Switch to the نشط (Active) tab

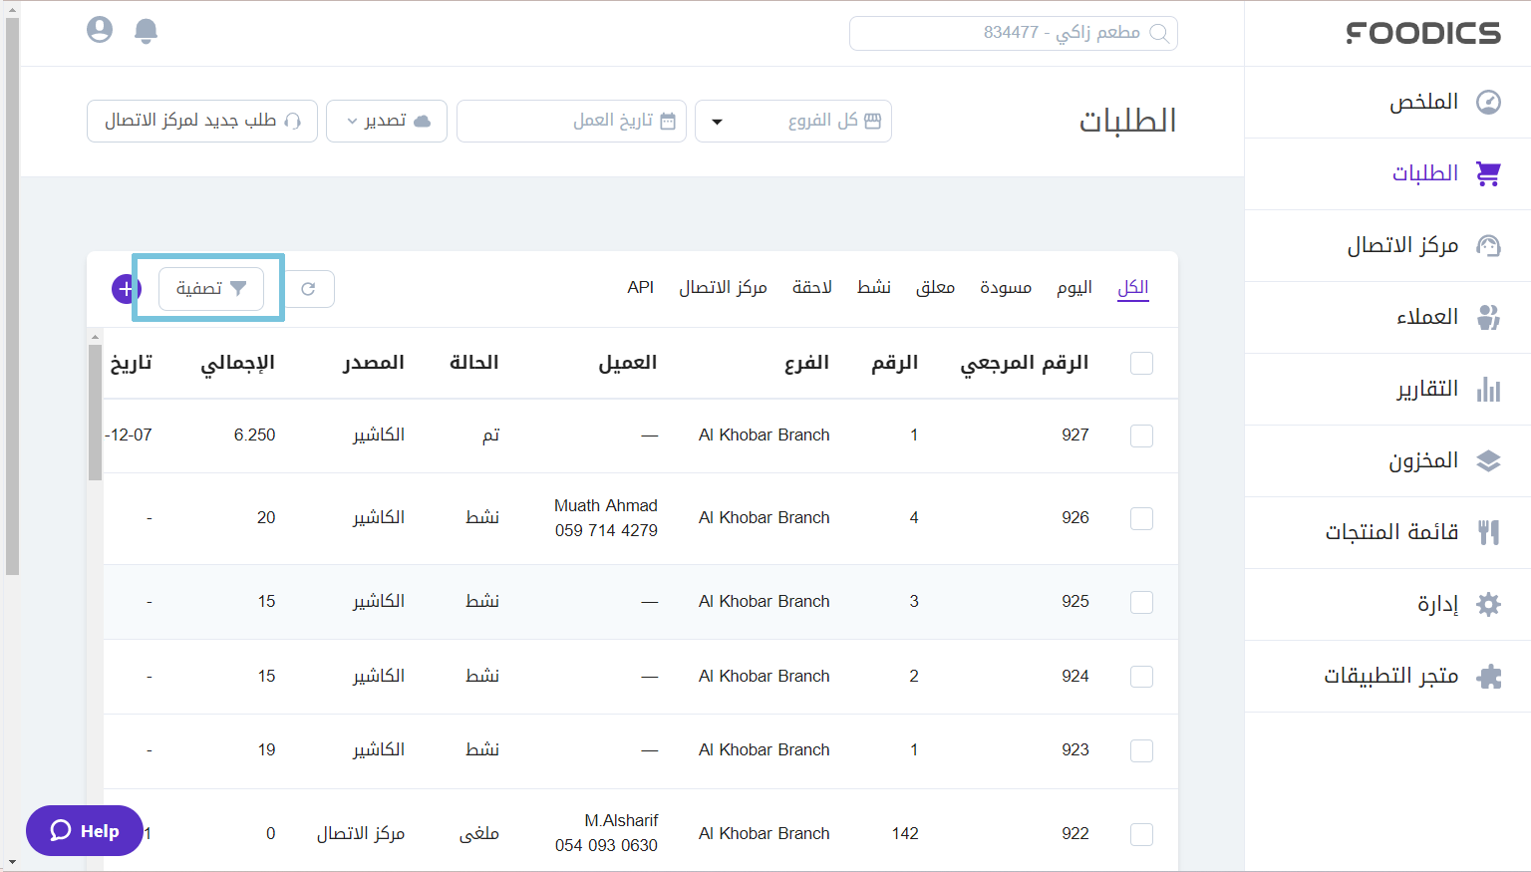(875, 287)
